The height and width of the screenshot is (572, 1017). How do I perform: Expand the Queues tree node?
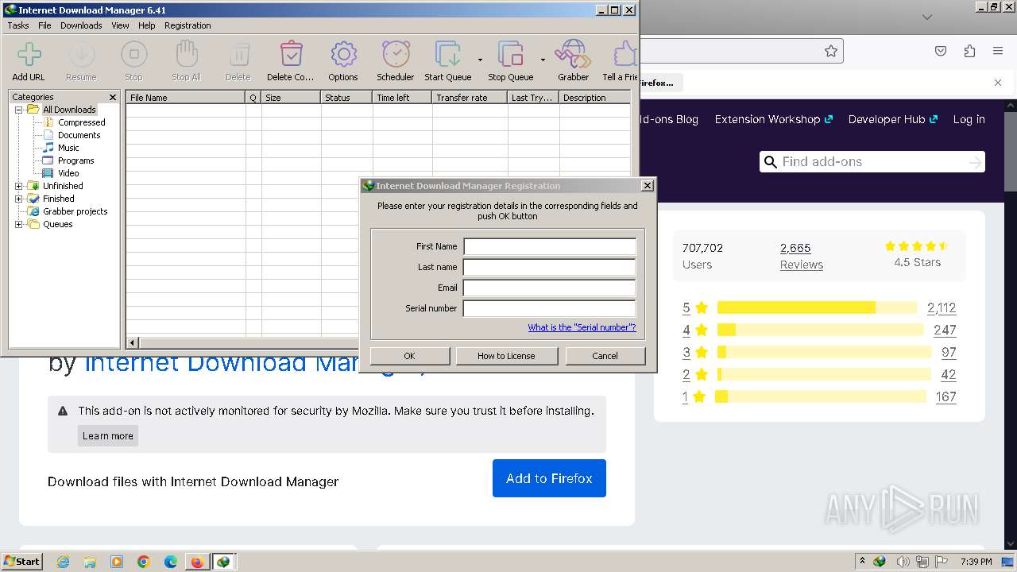coord(19,224)
